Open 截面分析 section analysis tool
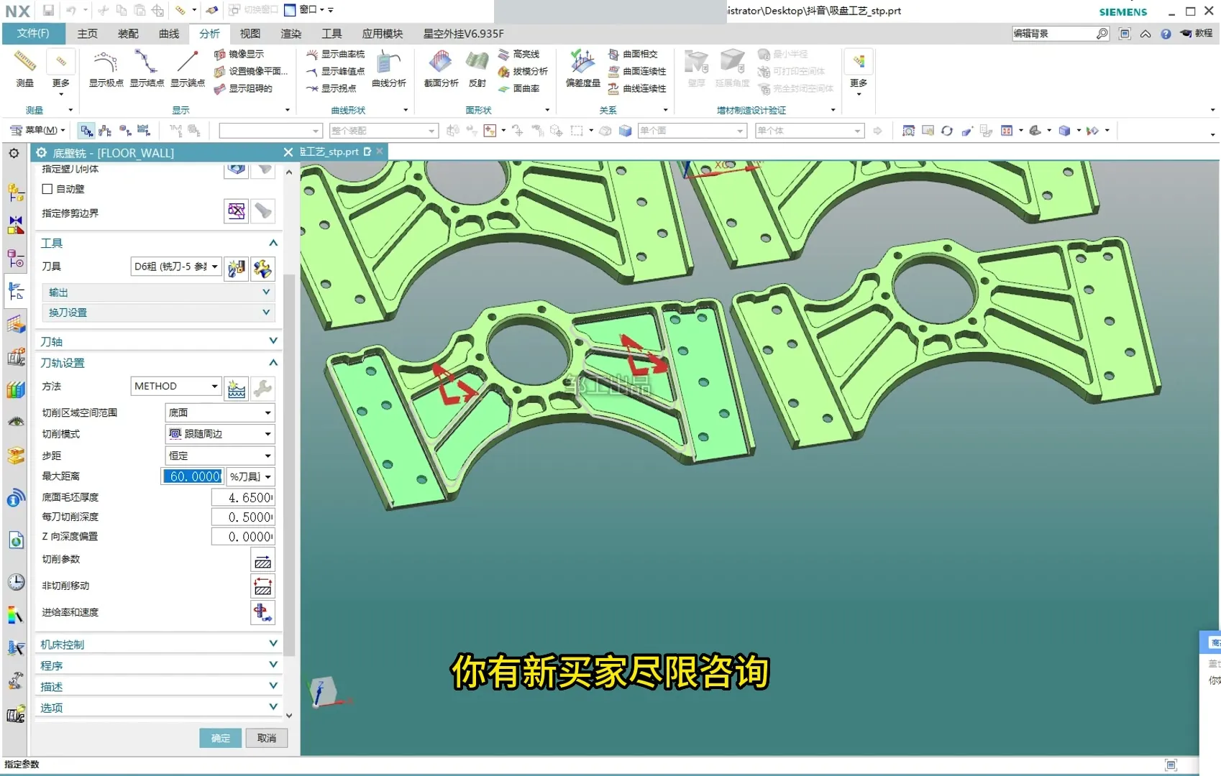Image resolution: width=1221 pixels, height=776 pixels. 441,68
